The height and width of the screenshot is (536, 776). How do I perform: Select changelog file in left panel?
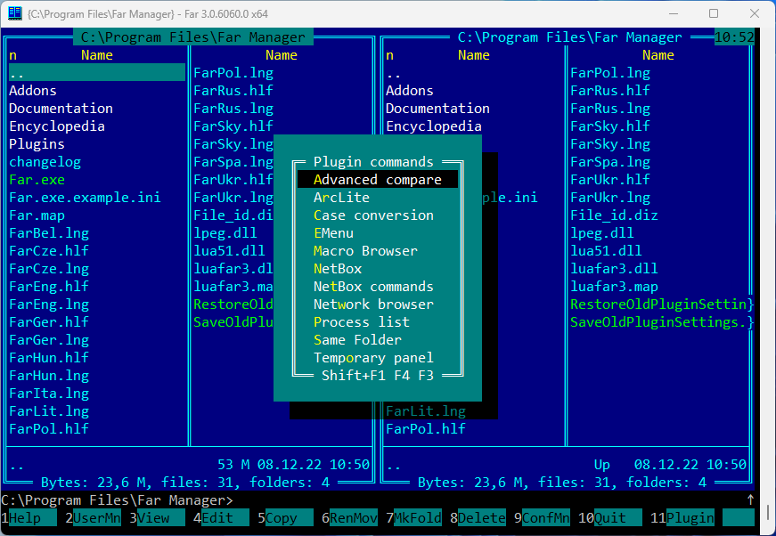[45, 162]
